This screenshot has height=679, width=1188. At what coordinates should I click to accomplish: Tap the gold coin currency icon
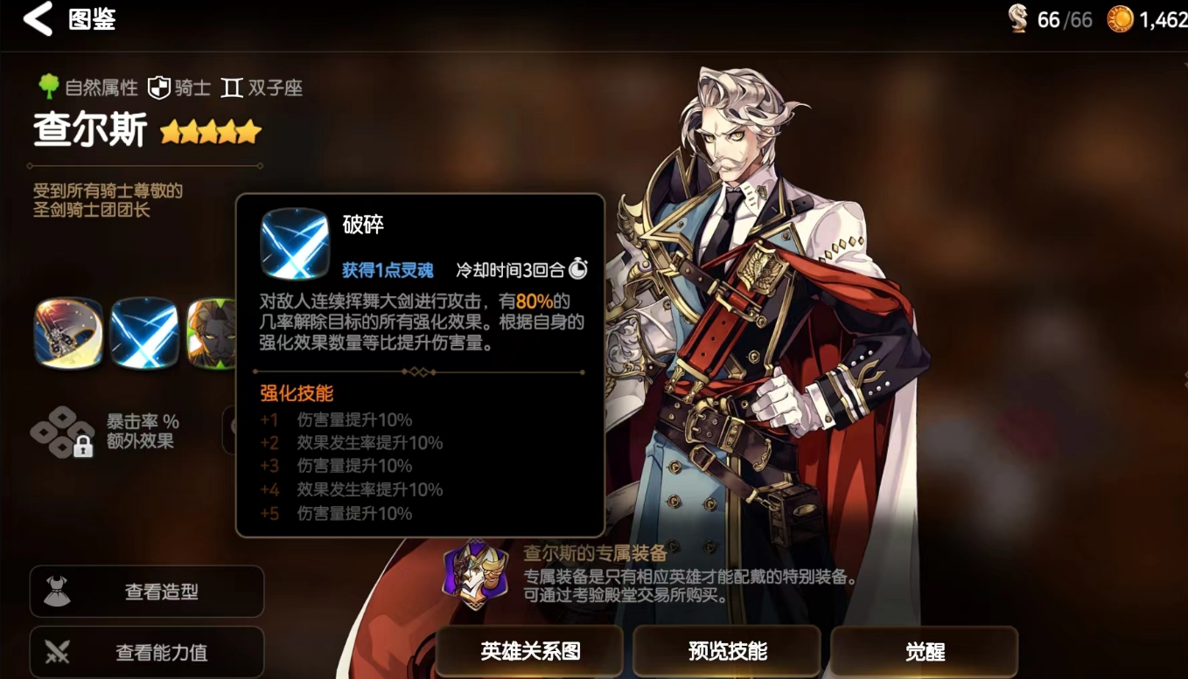1121,19
